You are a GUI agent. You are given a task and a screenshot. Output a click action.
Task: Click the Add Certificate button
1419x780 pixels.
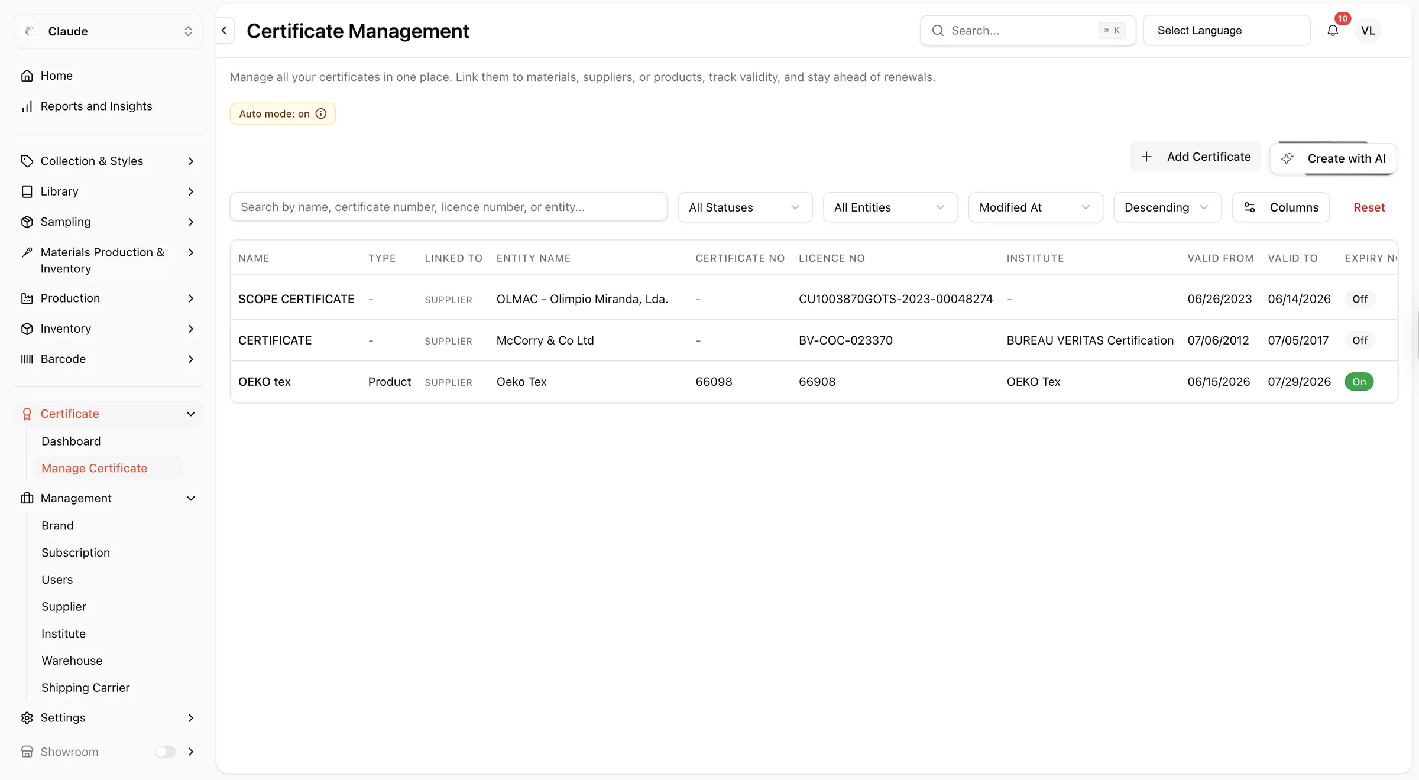coord(1195,157)
